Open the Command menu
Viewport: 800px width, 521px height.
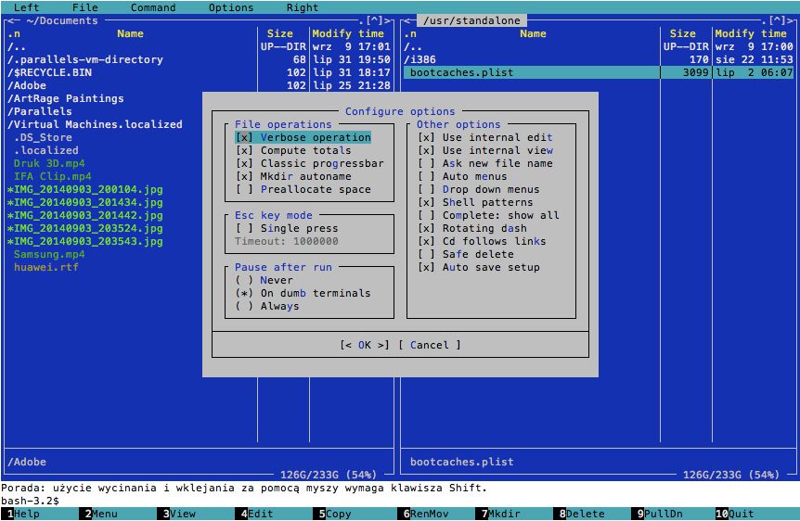pos(153,7)
